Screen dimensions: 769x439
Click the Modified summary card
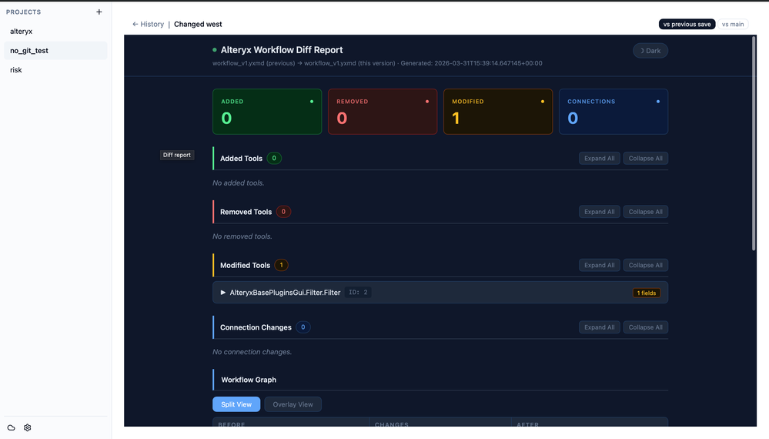click(498, 112)
